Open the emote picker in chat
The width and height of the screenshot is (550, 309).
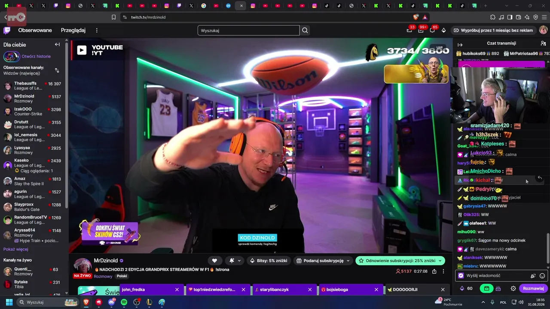[542, 276]
